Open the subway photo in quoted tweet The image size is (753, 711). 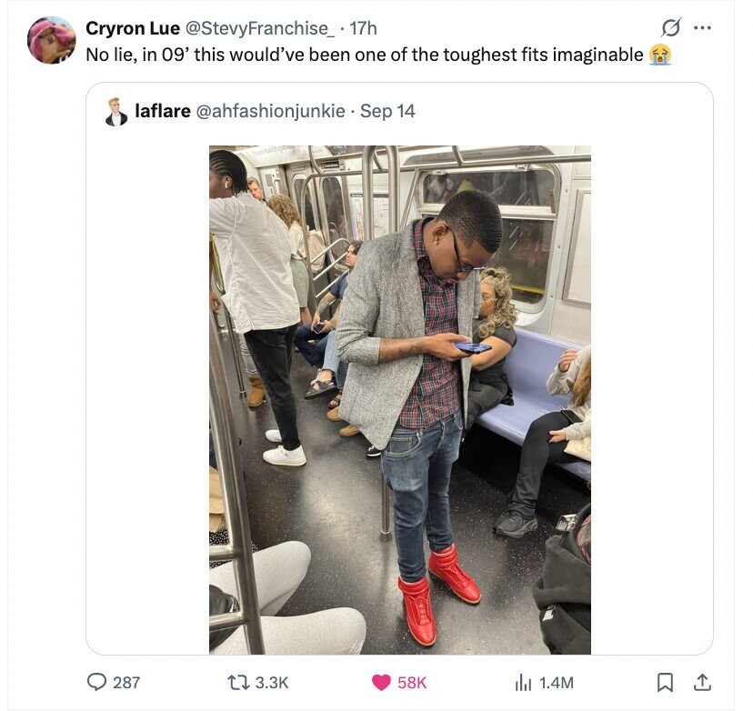(400, 400)
